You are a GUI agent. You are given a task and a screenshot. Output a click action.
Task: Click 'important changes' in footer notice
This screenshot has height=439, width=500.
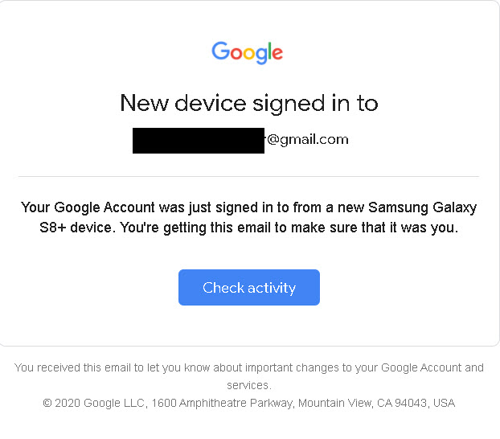click(x=292, y=368)
